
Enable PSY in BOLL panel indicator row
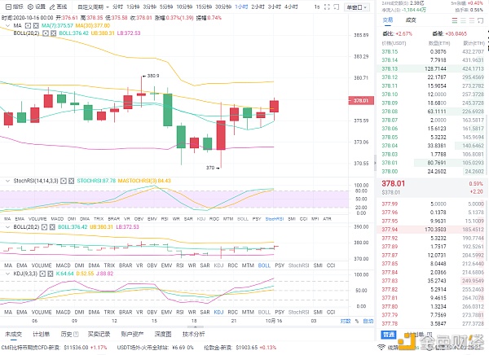click(280, 265)
